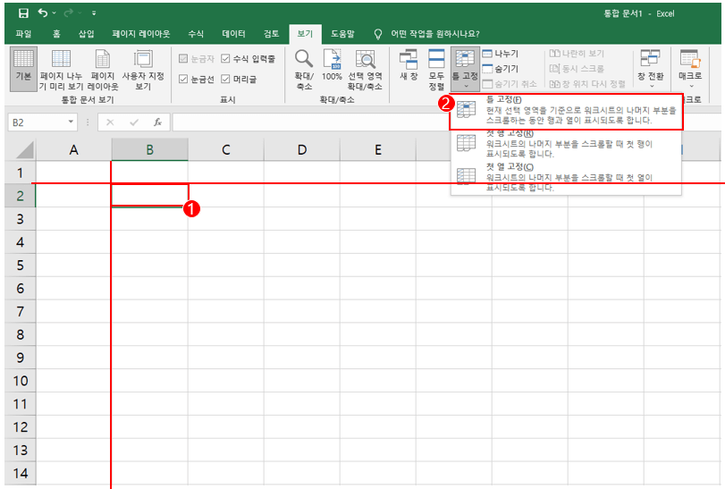Viewport: 725px width, 489px height.
Task: Click the Redo arrow icon
Action: pos(69,13)
